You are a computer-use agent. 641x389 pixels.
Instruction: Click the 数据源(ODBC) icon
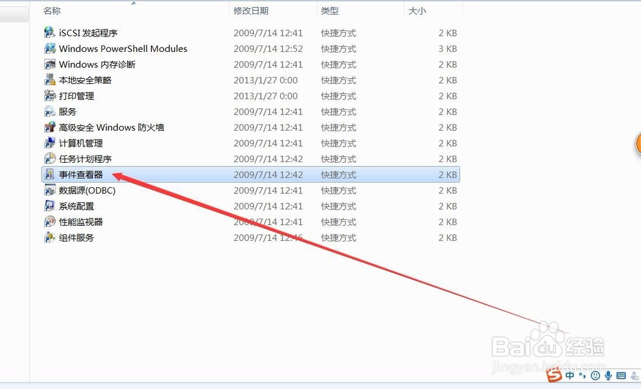click(49, 190)
